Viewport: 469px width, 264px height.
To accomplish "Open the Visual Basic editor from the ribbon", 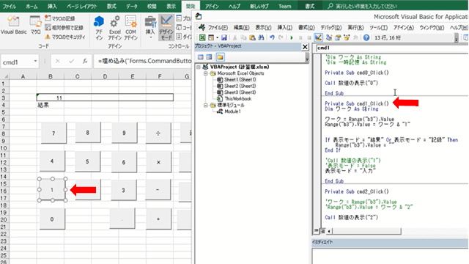I will click(13, 25).
